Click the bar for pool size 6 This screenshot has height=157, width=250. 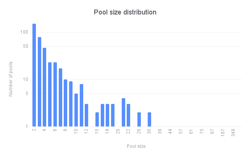coord(55,94)
